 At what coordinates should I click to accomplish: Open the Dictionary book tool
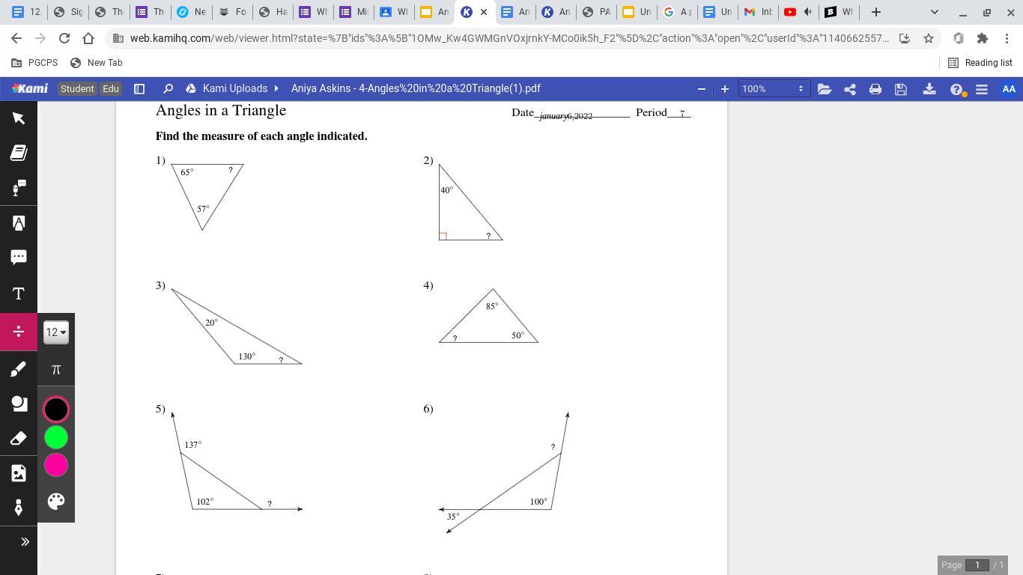point(19,153)
